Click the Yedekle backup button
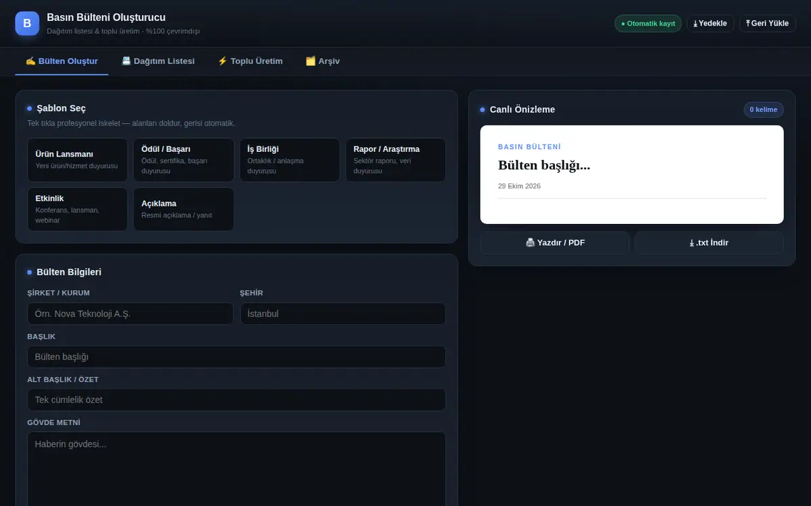811x506 pixels. click(710, 24)
